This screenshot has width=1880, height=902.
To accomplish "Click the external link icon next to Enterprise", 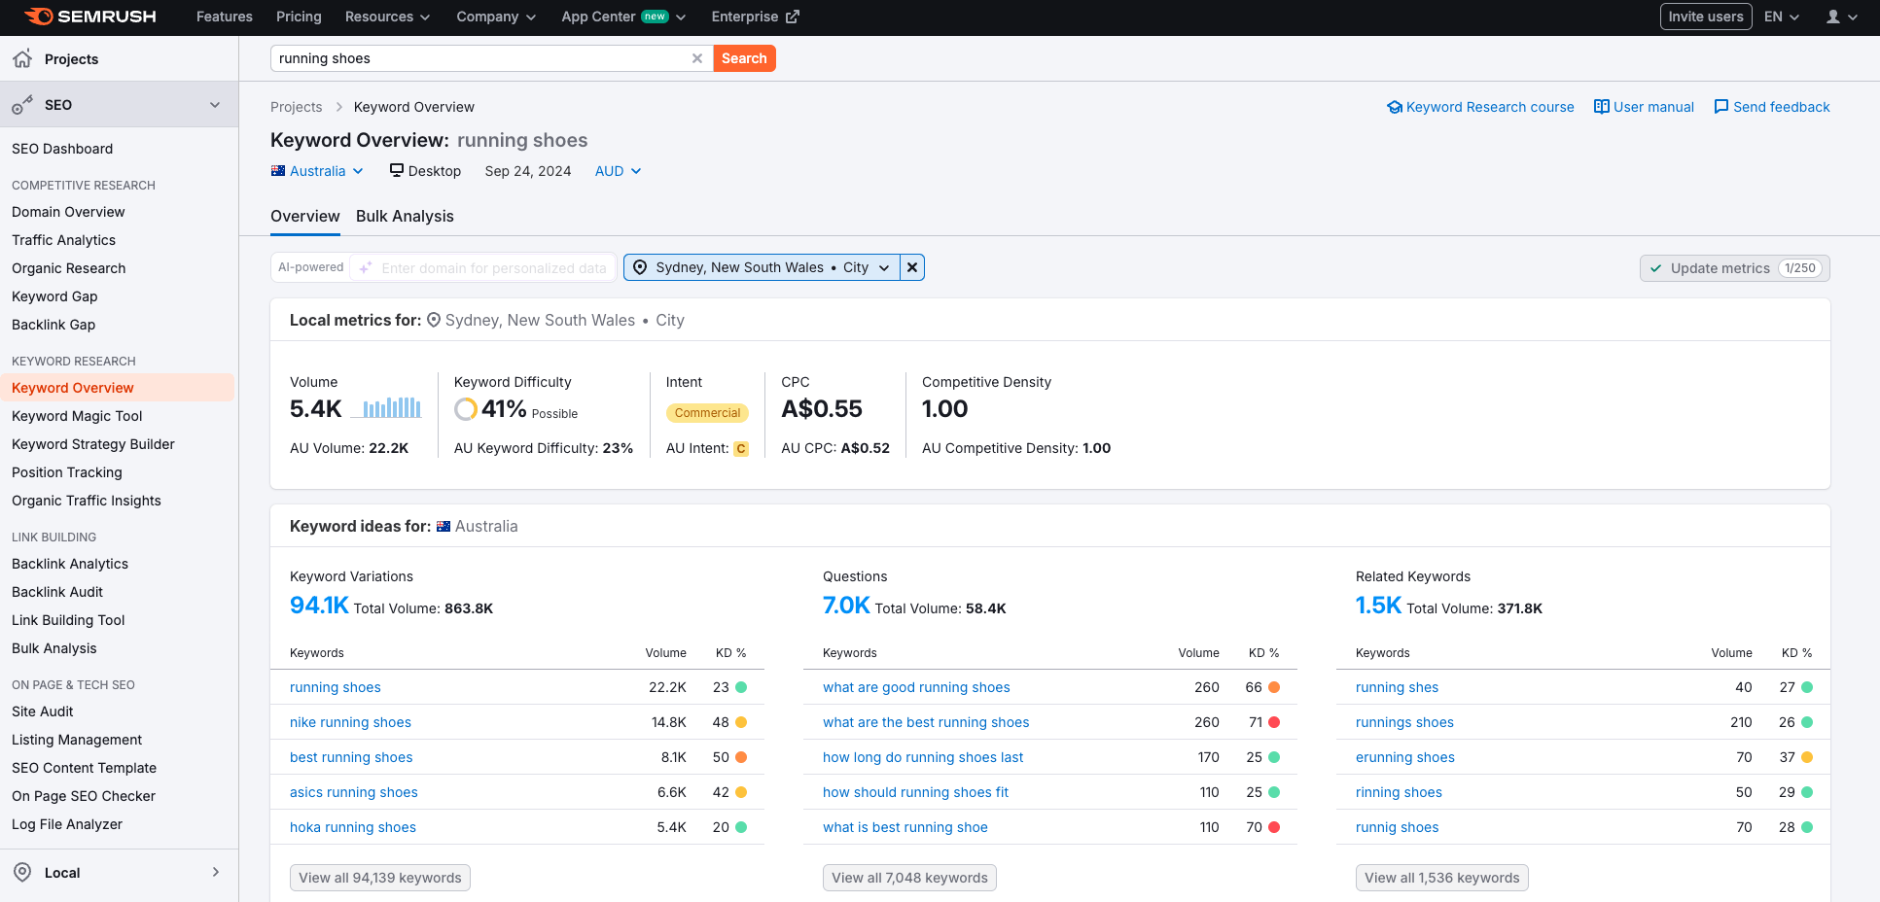I will click(792, 16).
